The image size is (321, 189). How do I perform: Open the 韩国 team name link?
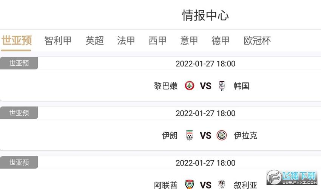241,86
